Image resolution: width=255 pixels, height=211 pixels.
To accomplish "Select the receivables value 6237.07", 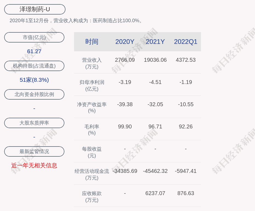I will (155, 193).
